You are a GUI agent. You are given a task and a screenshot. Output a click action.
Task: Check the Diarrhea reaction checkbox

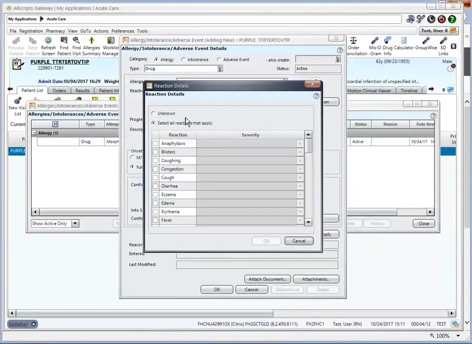point(156,186)
